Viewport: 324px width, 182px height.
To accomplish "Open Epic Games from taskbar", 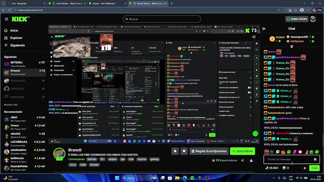I will point(200,178).
